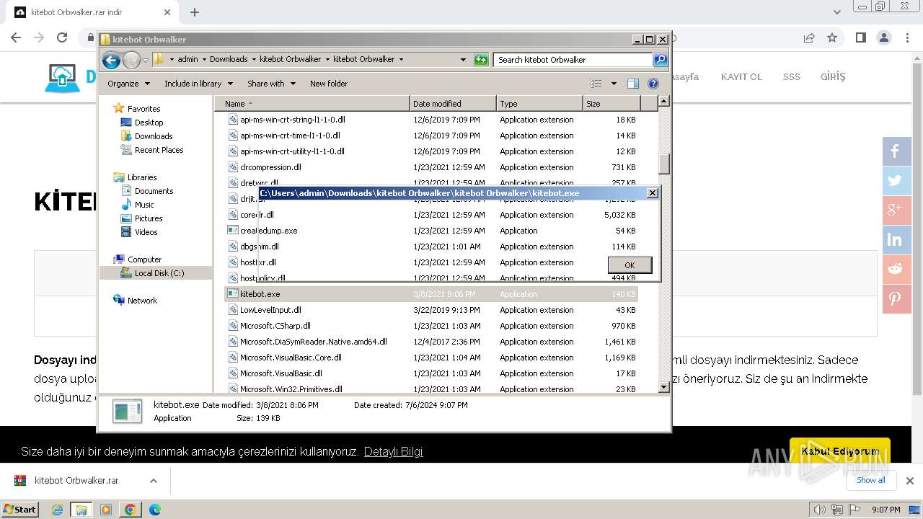This screenshot has height=519, width=923.
Task: Share page on Twitter icon
Action: tap(897, 181)
